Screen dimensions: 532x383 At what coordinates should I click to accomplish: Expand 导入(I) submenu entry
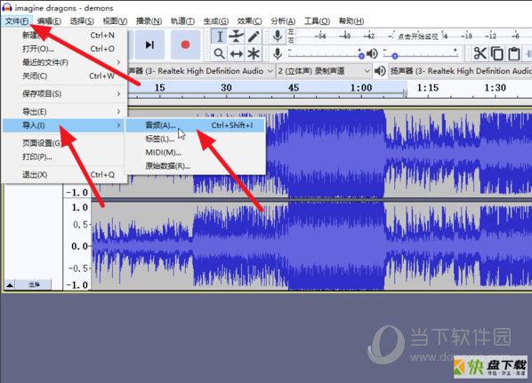point(64,125)
